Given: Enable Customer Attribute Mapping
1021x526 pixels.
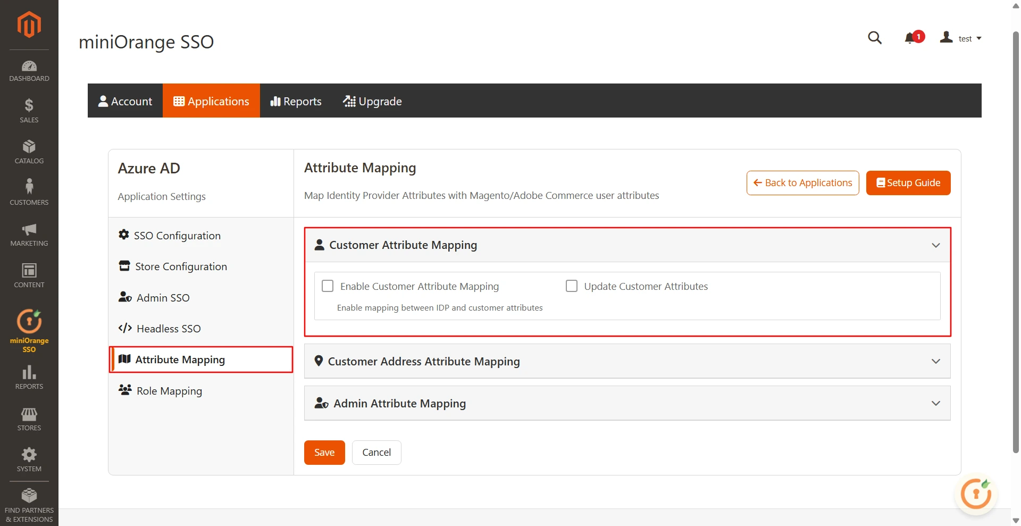Looking at the screenshot, I should point(327,286).
